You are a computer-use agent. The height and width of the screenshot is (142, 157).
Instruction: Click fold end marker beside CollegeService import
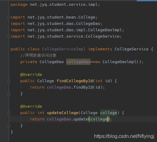click(9, 36)
